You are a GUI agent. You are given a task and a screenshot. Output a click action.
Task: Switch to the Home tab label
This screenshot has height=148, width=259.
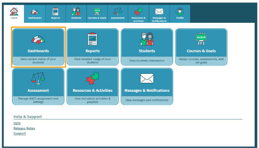pos(14,18)
